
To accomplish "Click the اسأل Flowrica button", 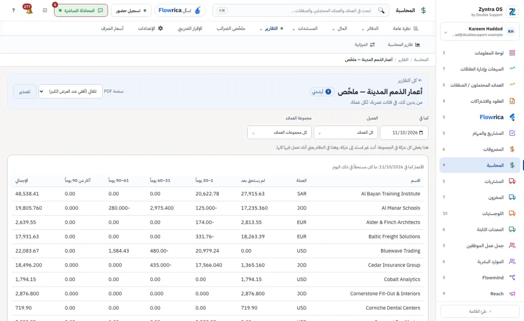I will pyautogui.click(x=180, y=10).
